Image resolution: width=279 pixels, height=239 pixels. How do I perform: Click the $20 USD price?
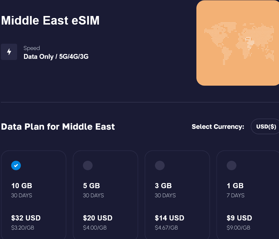(98, 218)
